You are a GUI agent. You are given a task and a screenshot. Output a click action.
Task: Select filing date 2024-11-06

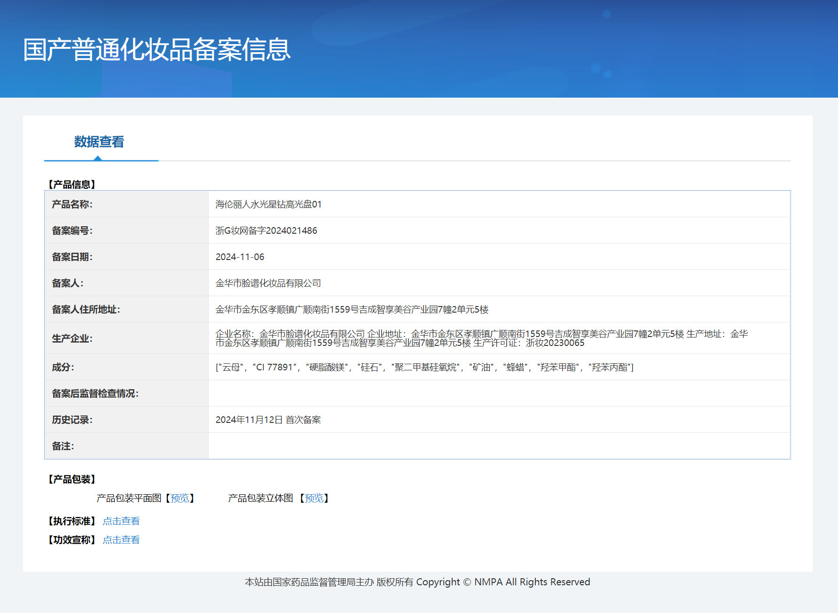click(240, 257)
